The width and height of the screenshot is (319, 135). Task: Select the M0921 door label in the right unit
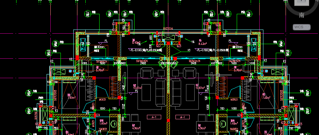point(234,99)
